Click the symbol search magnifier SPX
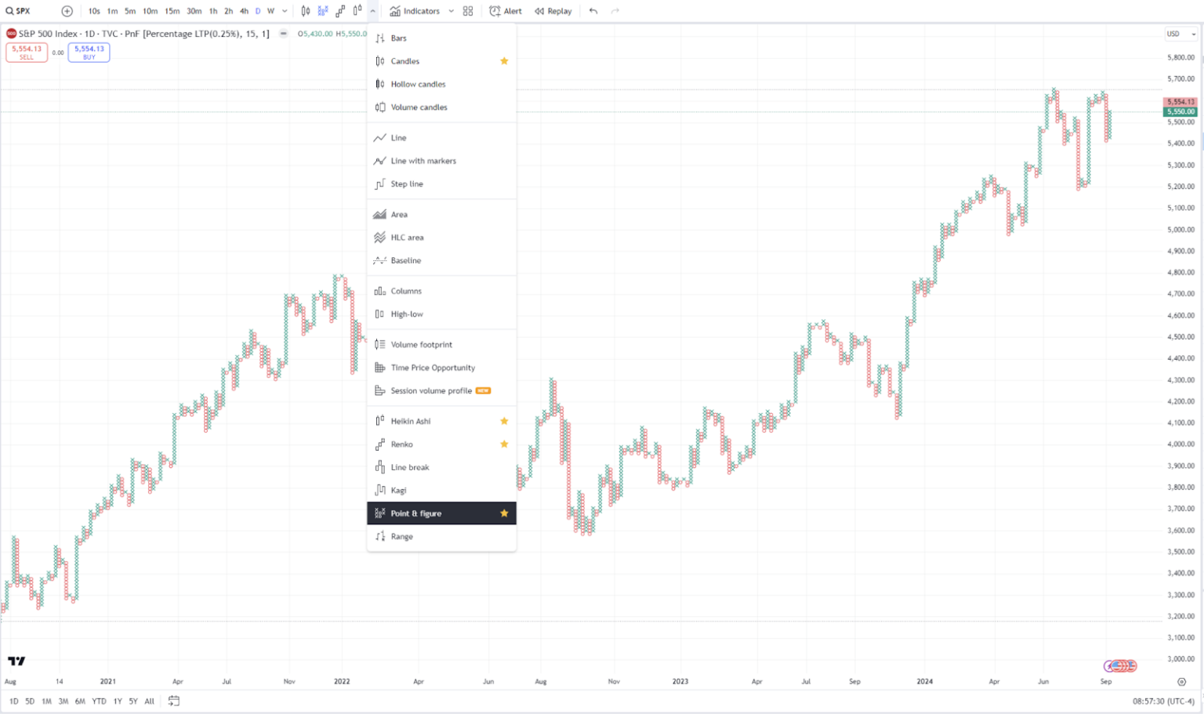This screenshot has height=714, width=1204. click(x=19, y=11)
